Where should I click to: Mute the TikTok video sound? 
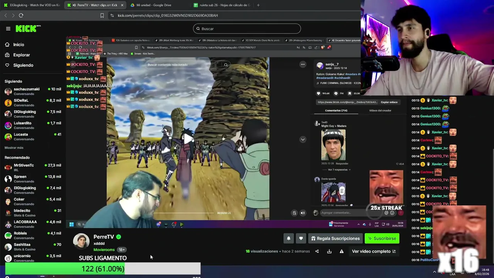[x=303, y=213]
